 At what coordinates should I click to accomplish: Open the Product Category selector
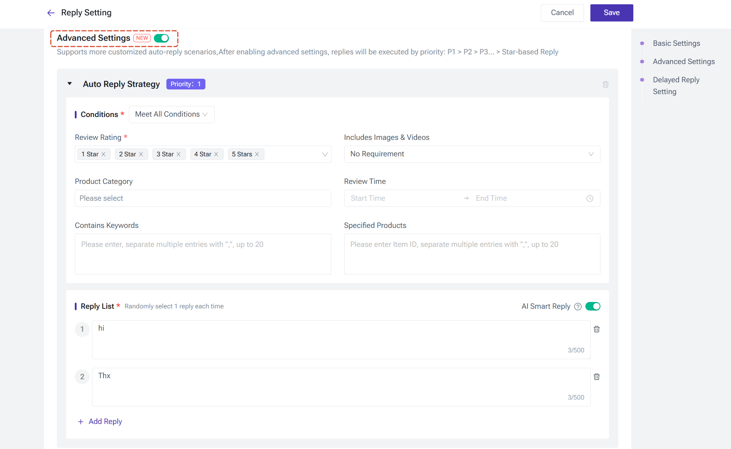[203, 198]
